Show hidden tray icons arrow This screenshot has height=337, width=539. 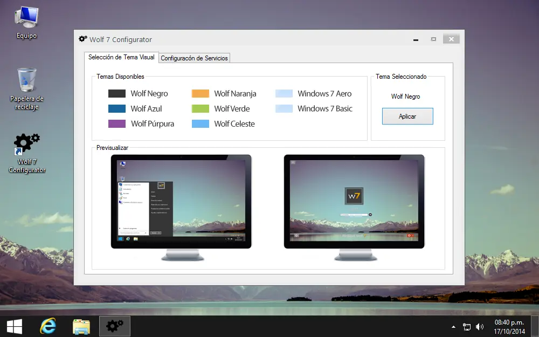453,327
